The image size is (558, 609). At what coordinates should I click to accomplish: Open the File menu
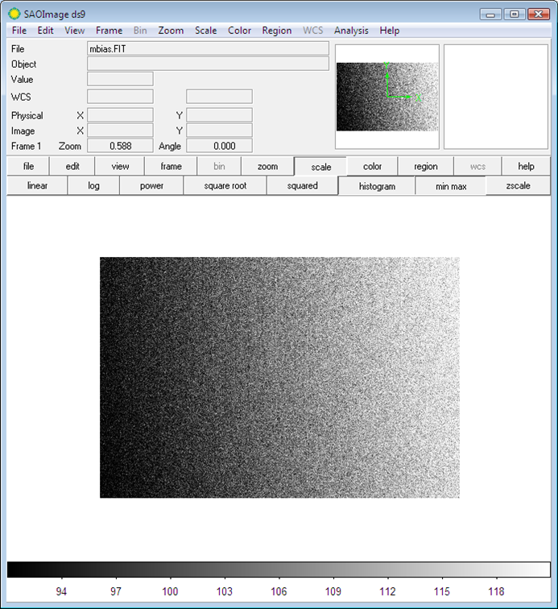click(x=19, y=31)
